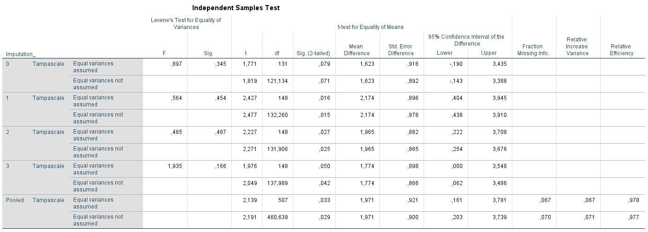Select the Relative Efficiency value ,978
This screenshot has width=648, height=232.
click(x=632, y=200)
